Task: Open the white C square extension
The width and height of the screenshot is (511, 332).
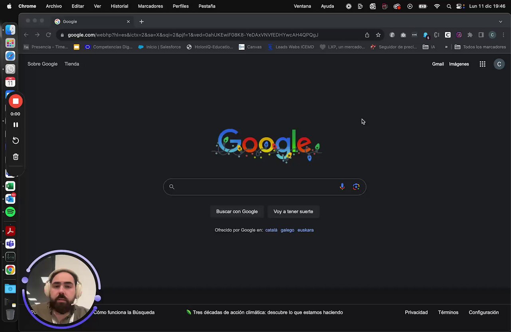Action: 448,35
